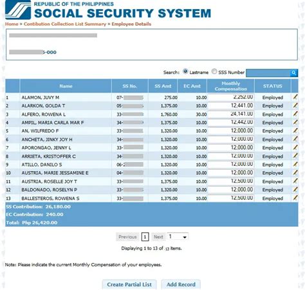The width and height of the screenshot is (305, 290).
Task: Click Employed status for ALARKON, GOLDA T
Action: [273, 106]
